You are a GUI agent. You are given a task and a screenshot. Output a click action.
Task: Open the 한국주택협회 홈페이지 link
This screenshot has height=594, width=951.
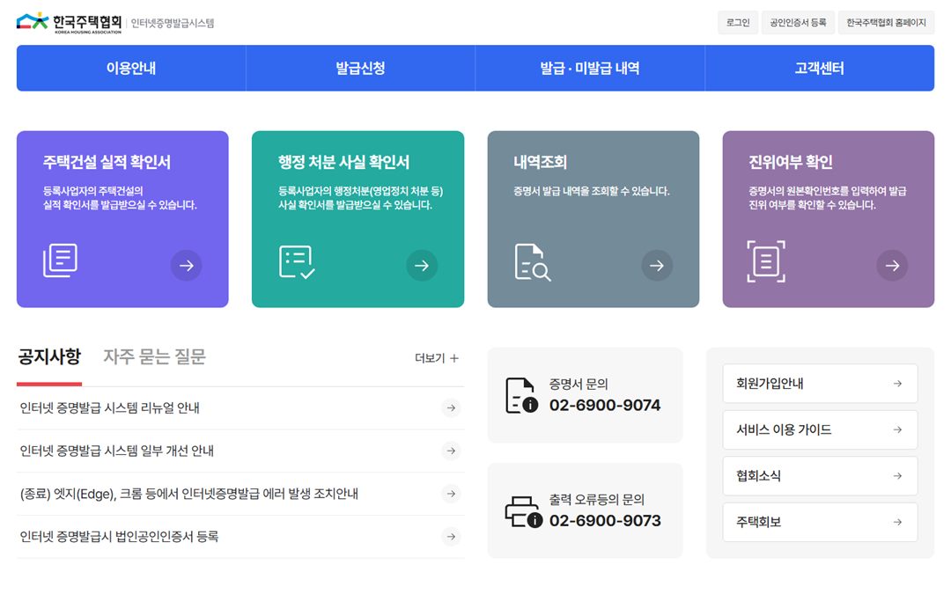click(x=886, y=22)
